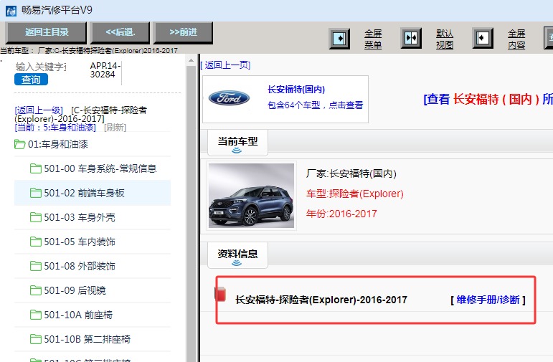Open 501-08 外部装饰 folder
The width and height of the screenshot is (553, 362).
click(93, 266)
